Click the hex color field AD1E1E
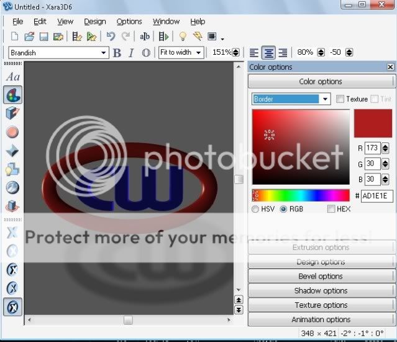This screenshot has height=342, width=397. point(376,196)
